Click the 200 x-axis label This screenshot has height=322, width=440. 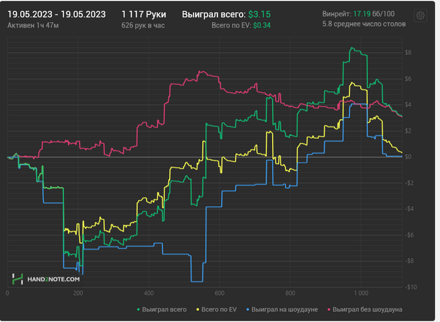(78, 293)
